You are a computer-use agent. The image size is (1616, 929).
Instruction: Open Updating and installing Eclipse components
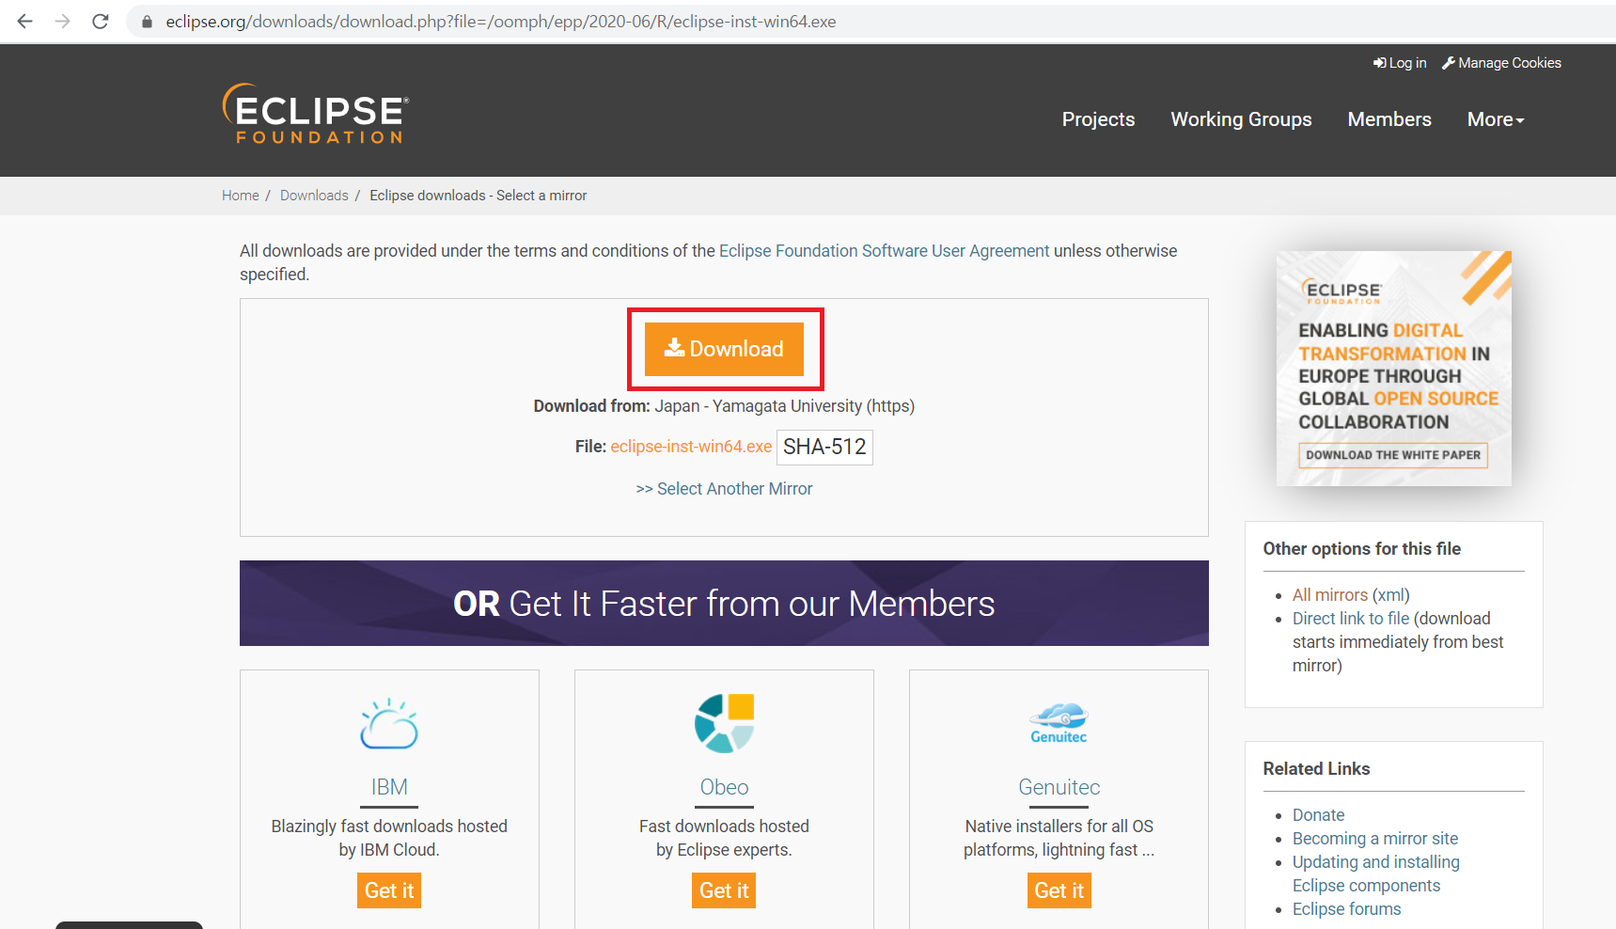click(1375, 874)
